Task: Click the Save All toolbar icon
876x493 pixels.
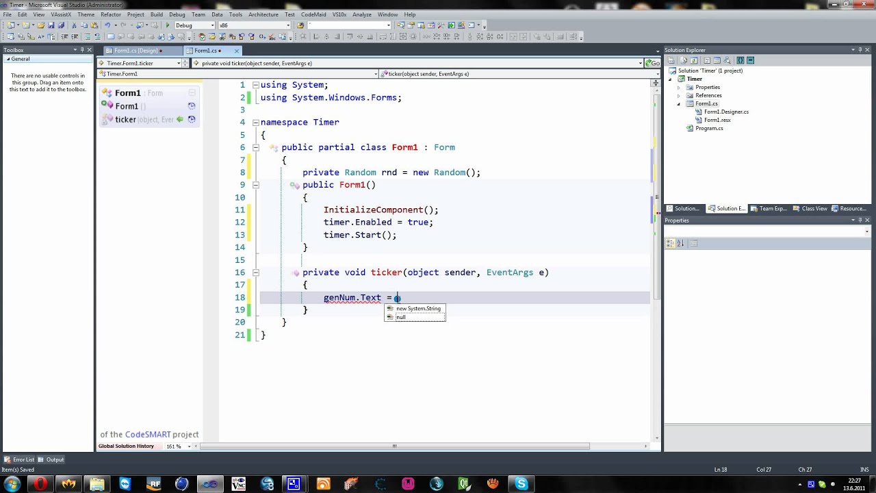Action: [x=61, y=25]
